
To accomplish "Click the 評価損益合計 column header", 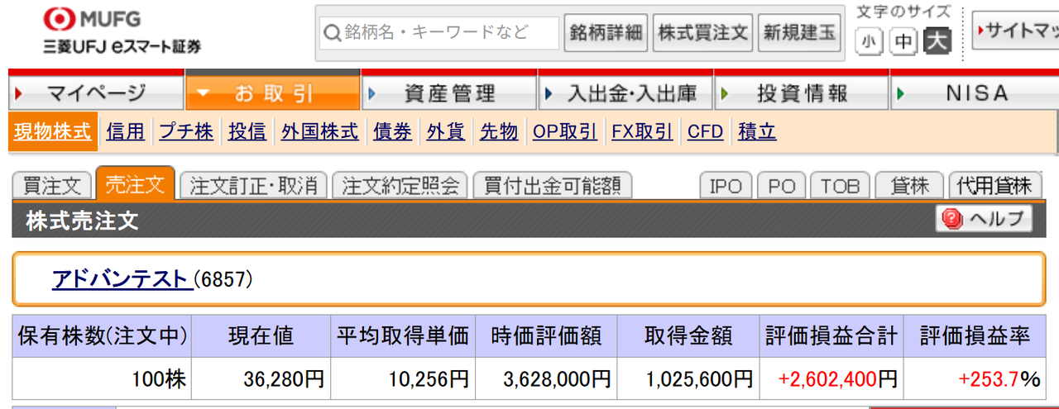I will pos(831,336).
